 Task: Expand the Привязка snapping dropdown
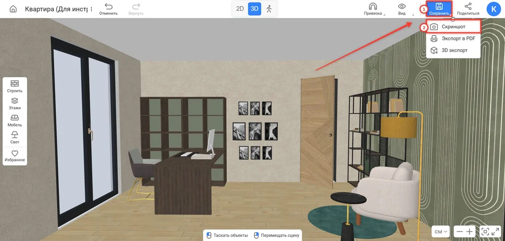pyautogui.click(x=373, y=9)
